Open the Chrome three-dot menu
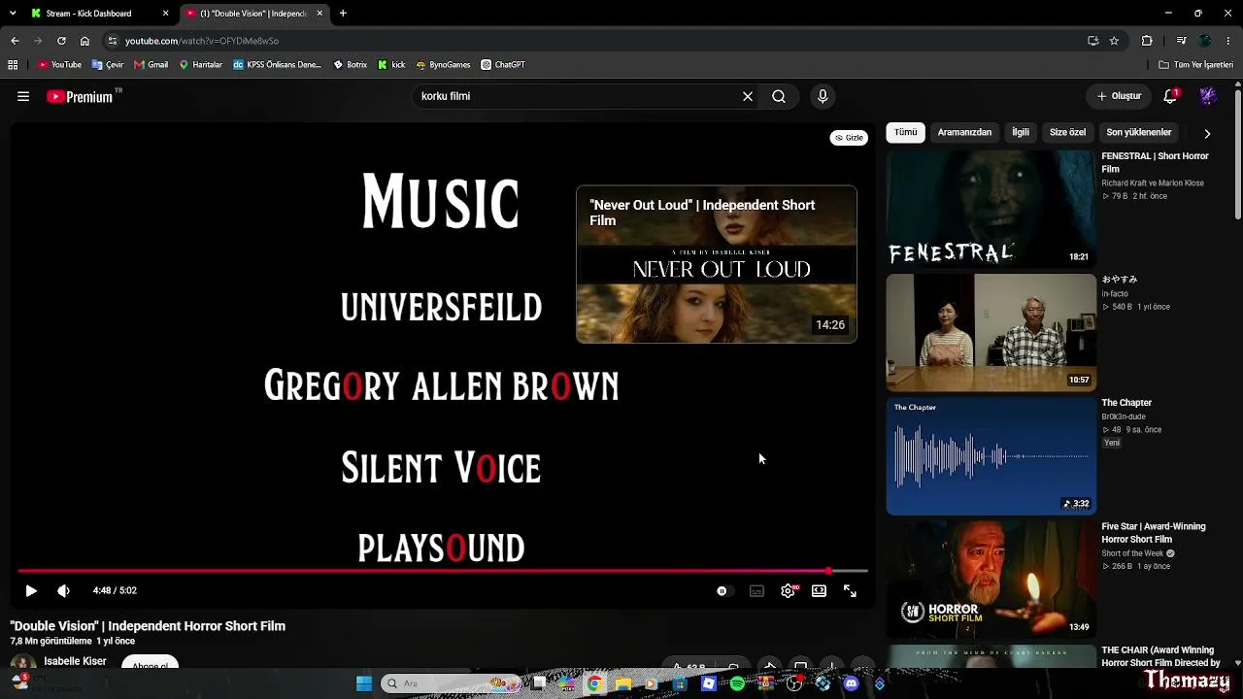This screenshot has width=1243, height=699. (1228, 41)
